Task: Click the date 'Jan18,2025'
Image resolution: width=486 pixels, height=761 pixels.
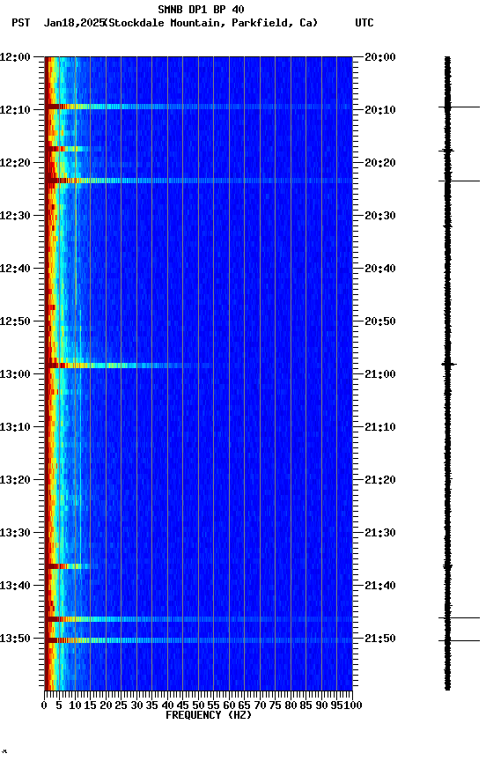Action: click(74, 23)
